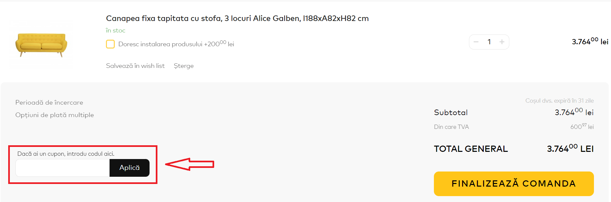Image resolution: width=611 pixels, height=202 pixels.
Task: Click the red arrow pointing at coupon box
Action: click(190, 164)
